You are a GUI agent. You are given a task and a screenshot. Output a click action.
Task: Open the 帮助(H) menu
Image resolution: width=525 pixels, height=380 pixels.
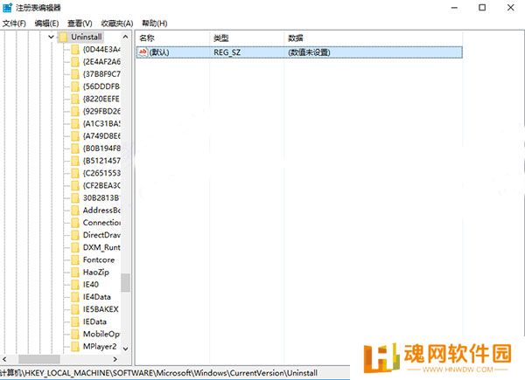154,24
